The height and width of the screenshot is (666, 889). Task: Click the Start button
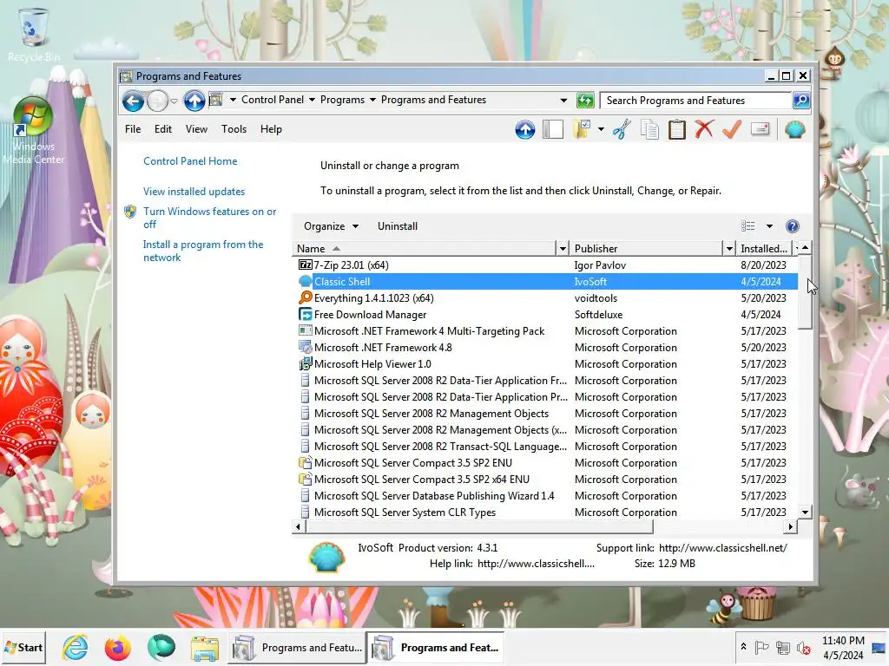pyautogui.click(x=23, y=647)
